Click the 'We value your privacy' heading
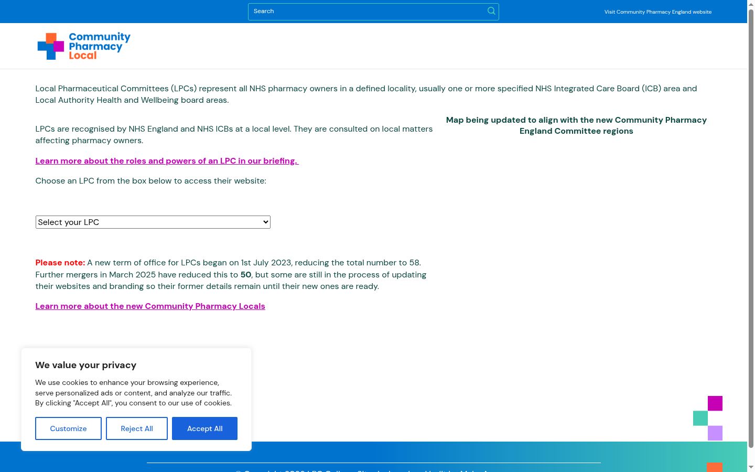This screenshot has height=472, width=755. 85,365
